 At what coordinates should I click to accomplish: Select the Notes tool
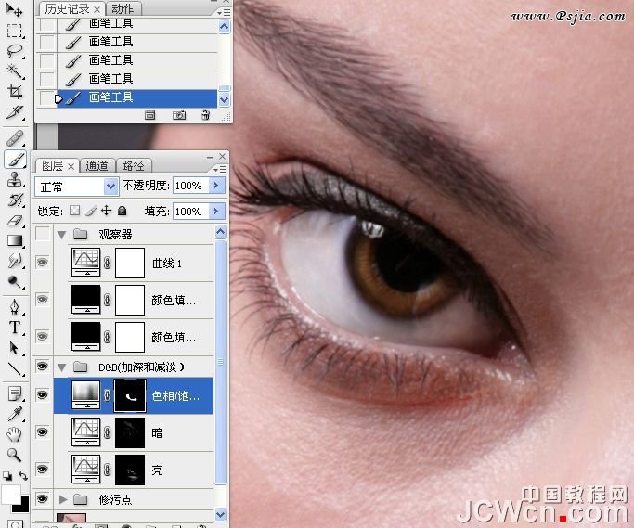point(15,393)
